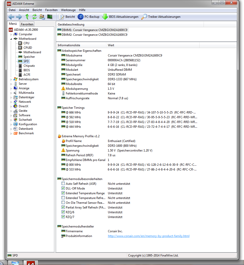
Task: Toggle the RZQ/7 checkbox
Action: [x=63, y=217]
